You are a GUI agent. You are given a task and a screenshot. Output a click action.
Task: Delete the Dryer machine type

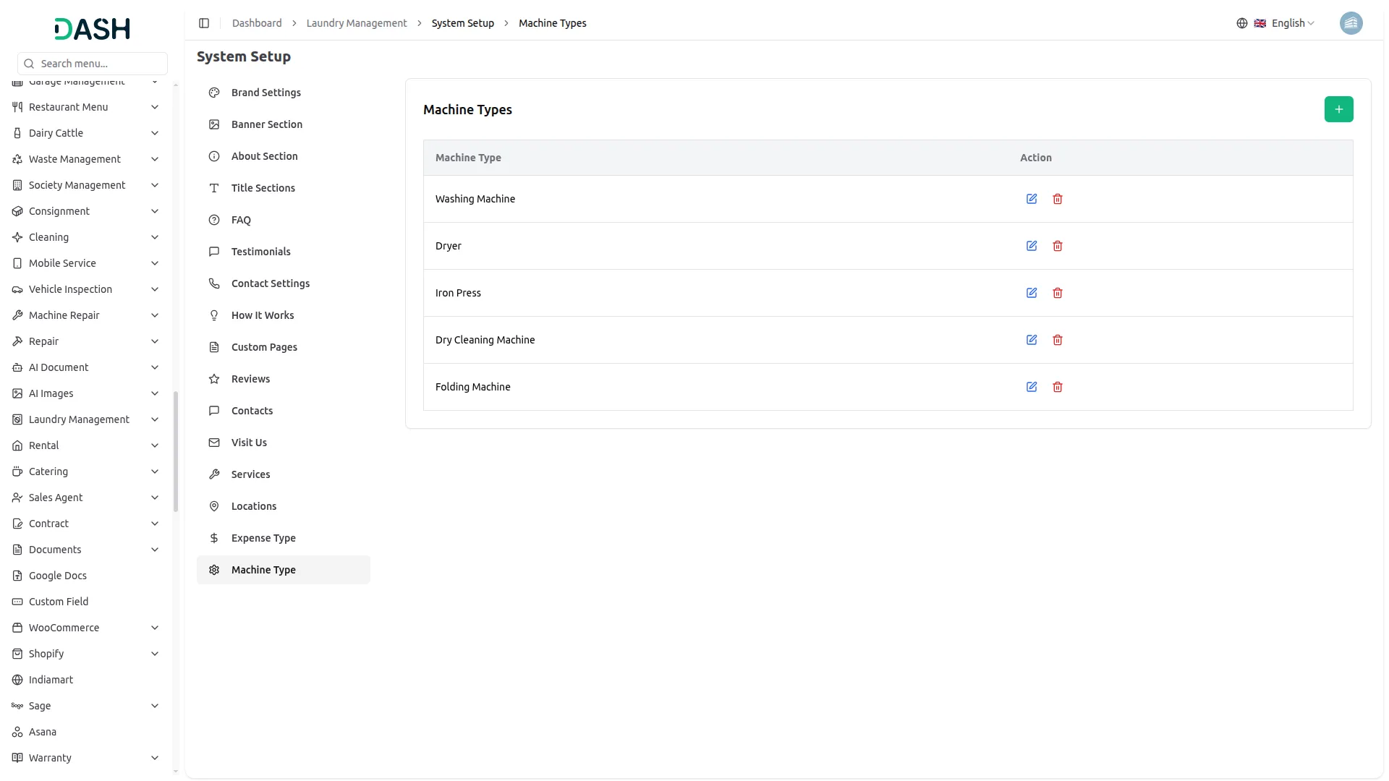pyautogui.click(x=1058, y=246)
